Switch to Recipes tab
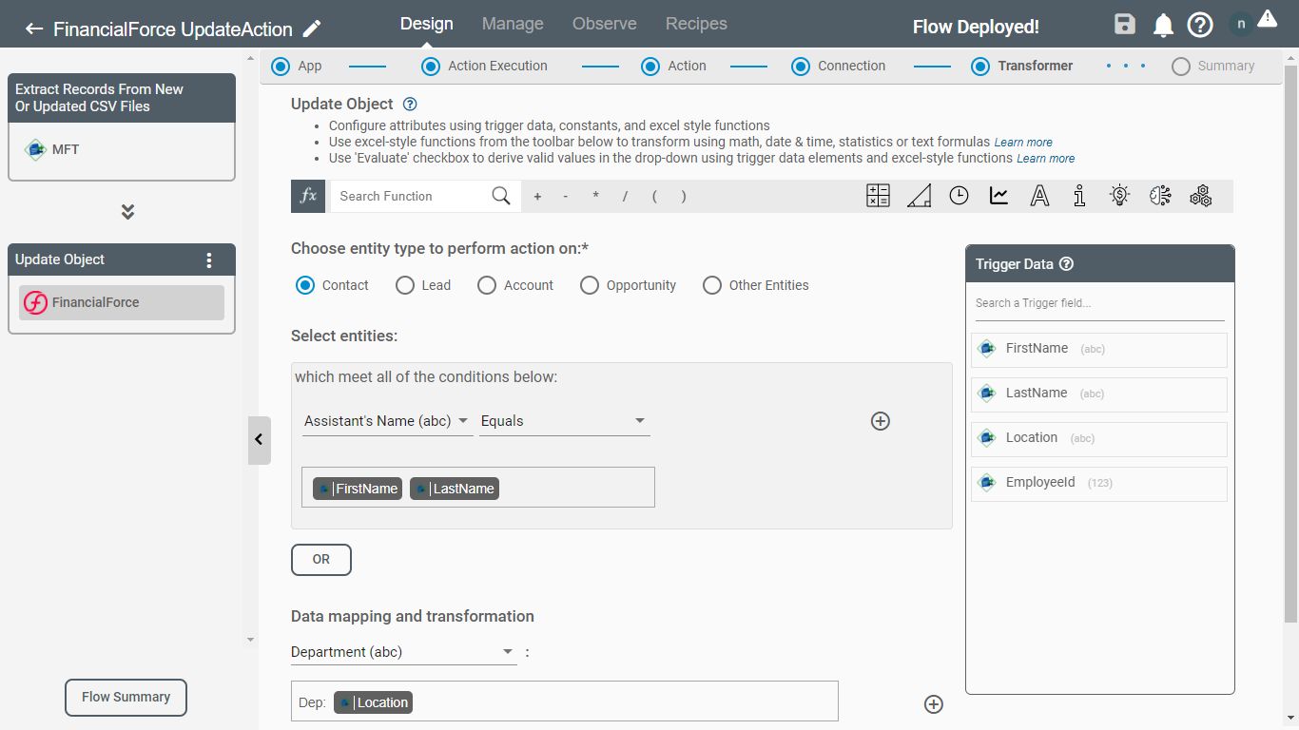The height and width of the screenshot is (730, 1299). (696, 24)
